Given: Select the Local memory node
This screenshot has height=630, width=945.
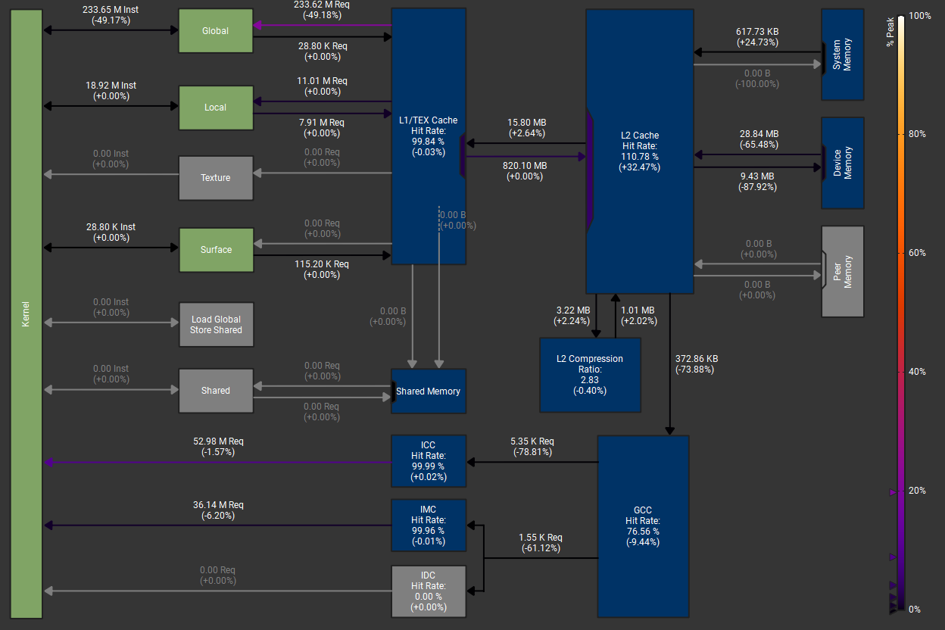Looking at the screenshot, I should [216, 108].
